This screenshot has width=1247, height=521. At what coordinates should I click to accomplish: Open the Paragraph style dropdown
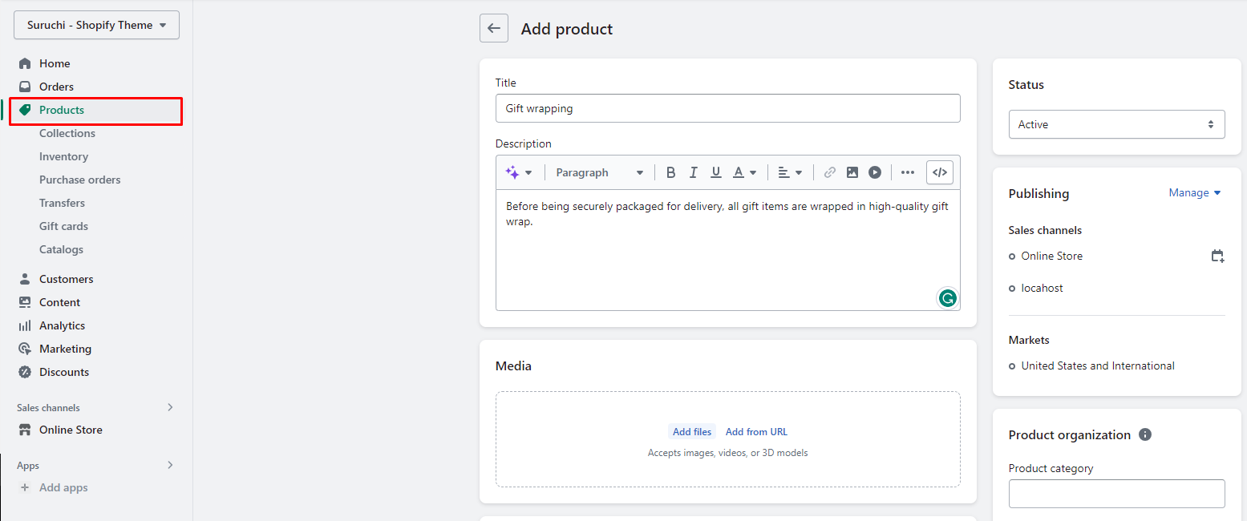(x=599, y=172)
